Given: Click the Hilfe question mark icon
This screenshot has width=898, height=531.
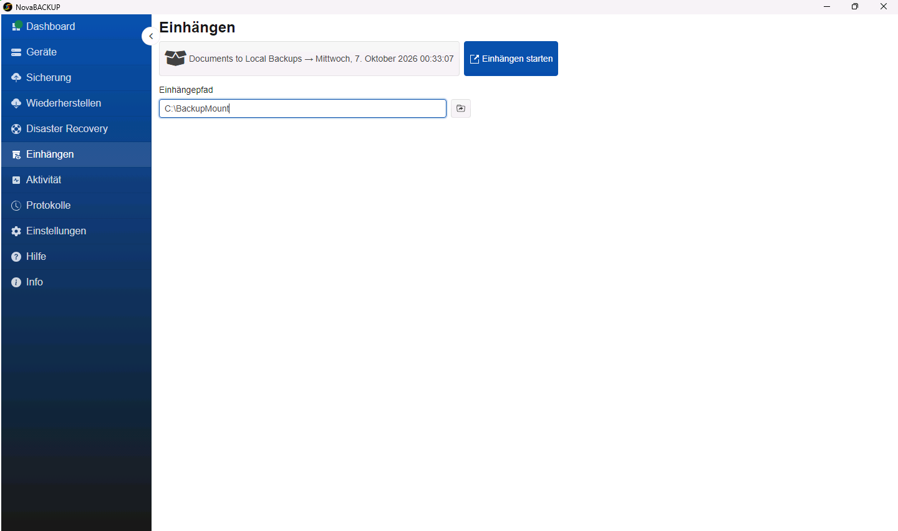Looking at the screenshot, I should coord(16,257).
